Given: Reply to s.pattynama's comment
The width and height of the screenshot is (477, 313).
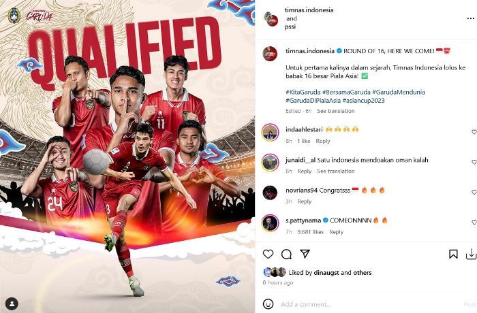Looking at the screenshot, I should 336,232.
